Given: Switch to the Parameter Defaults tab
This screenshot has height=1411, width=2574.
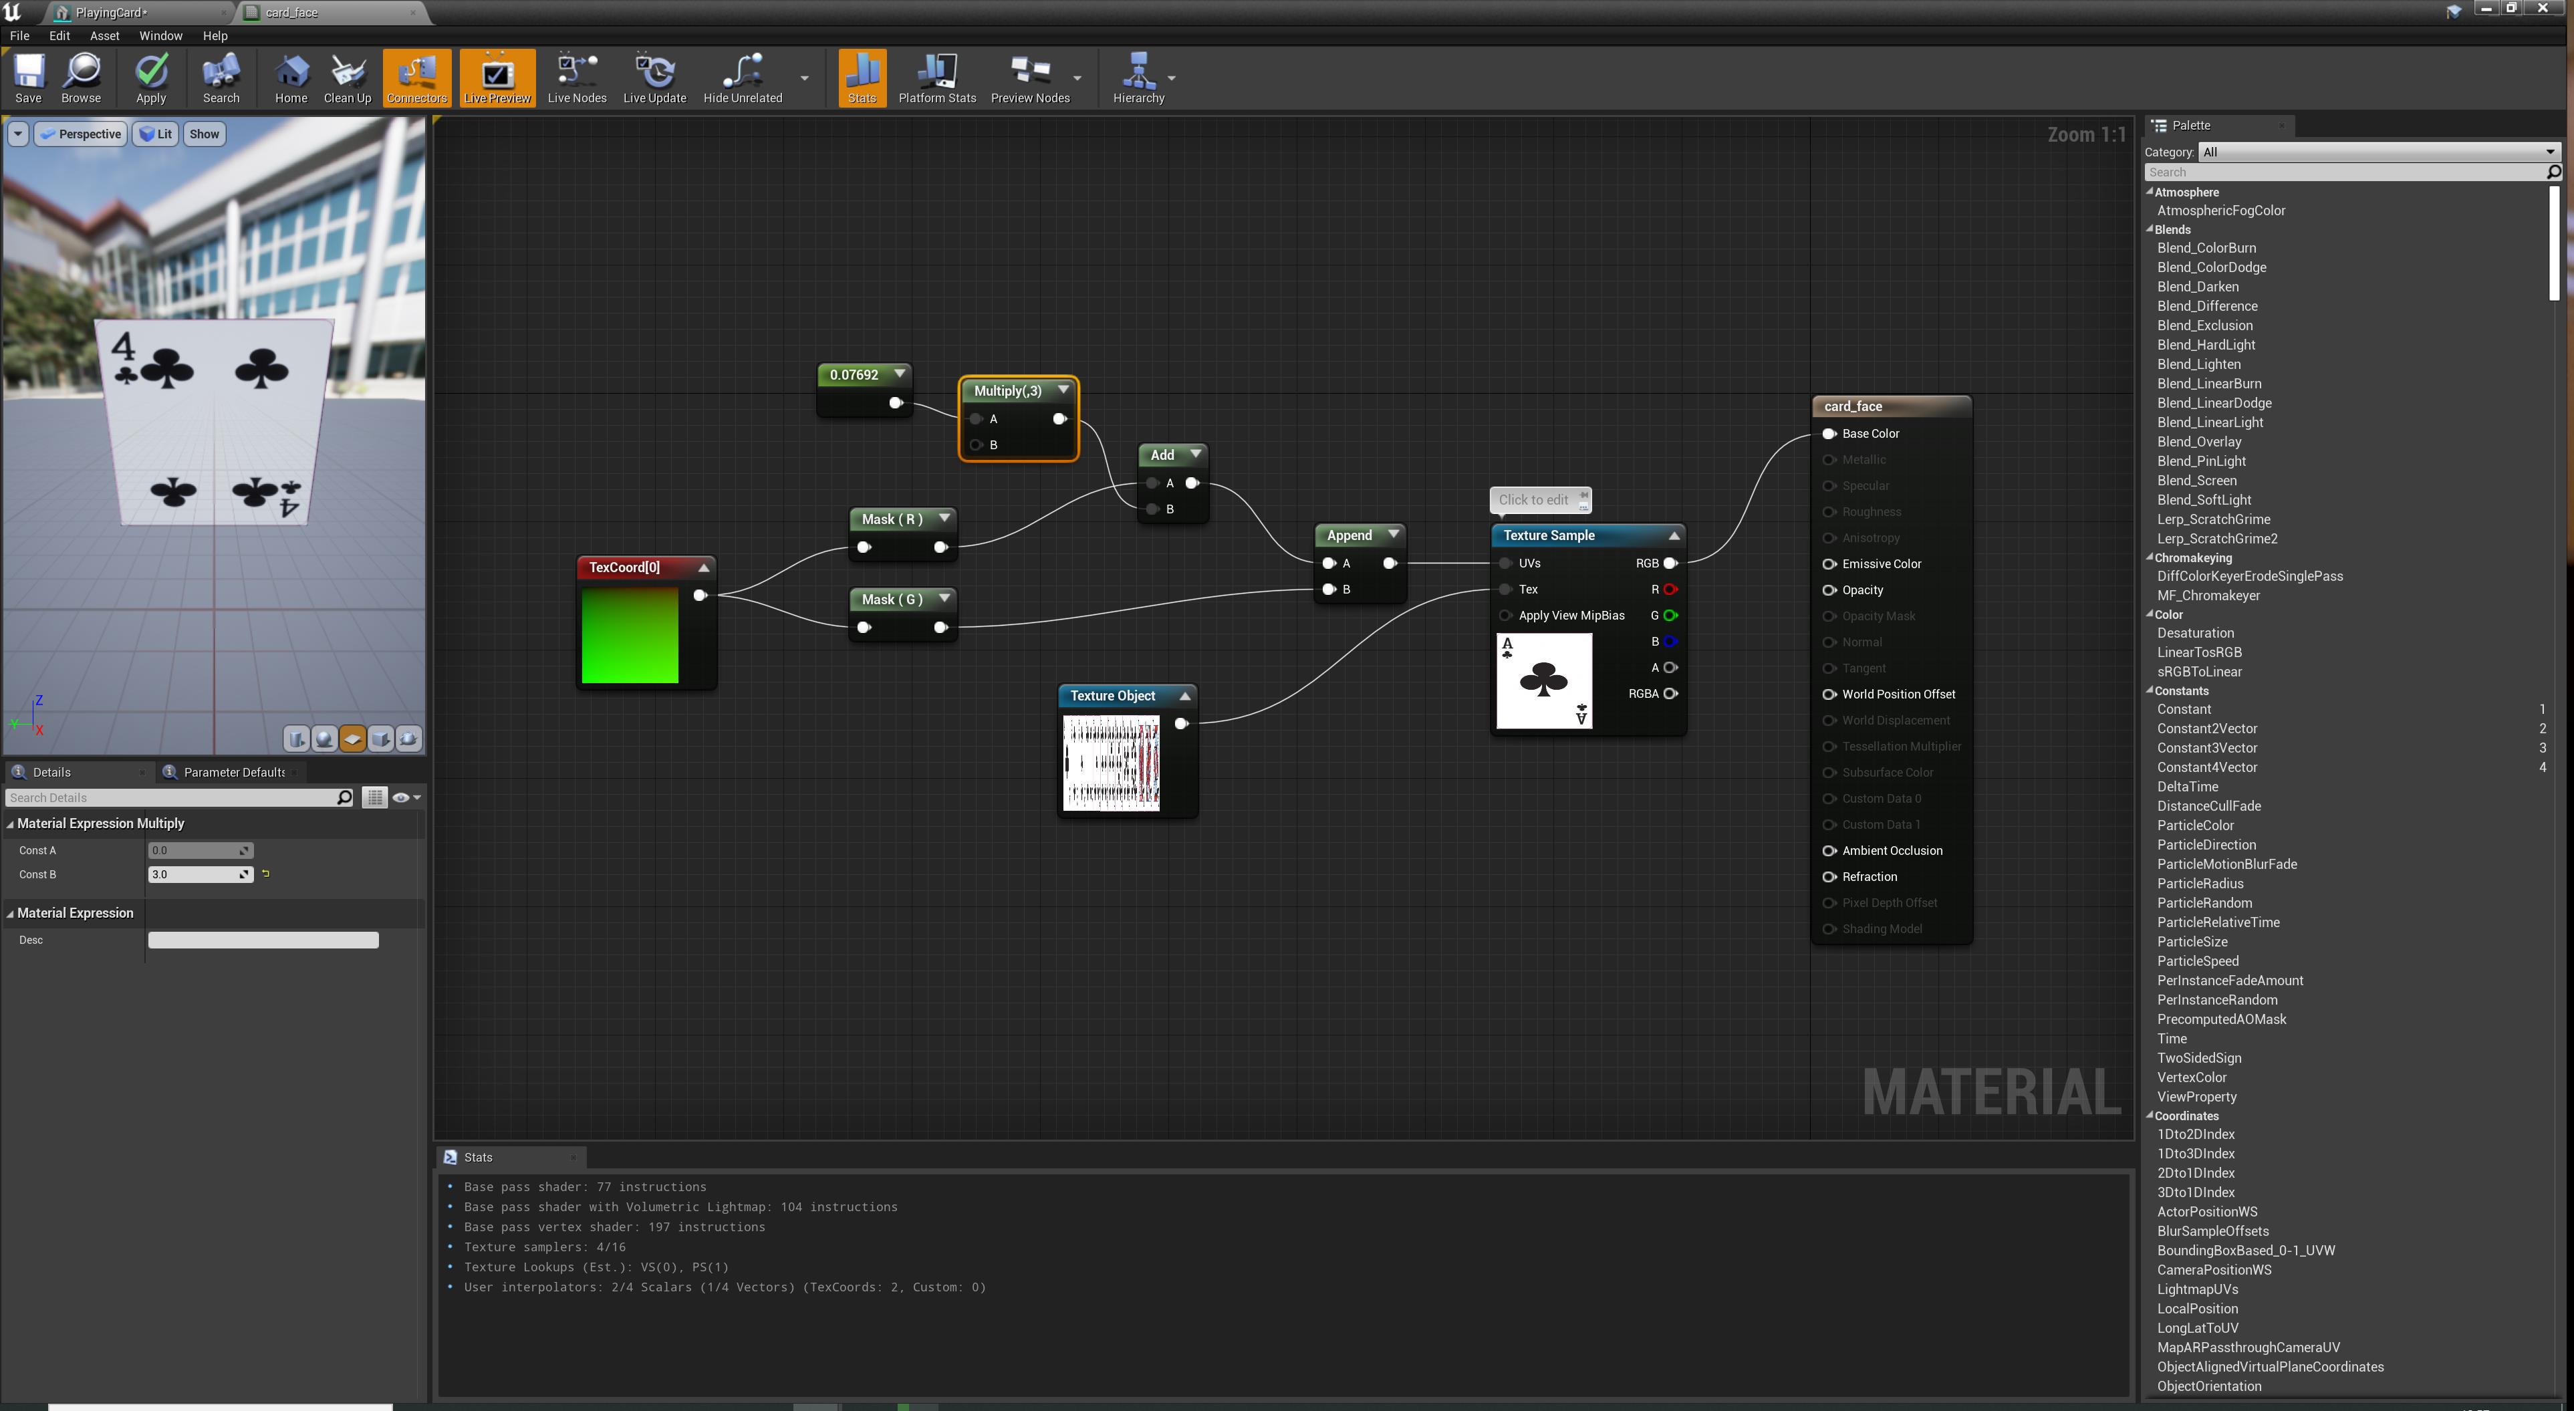Looking at the screenshot, I should [233, 771].
